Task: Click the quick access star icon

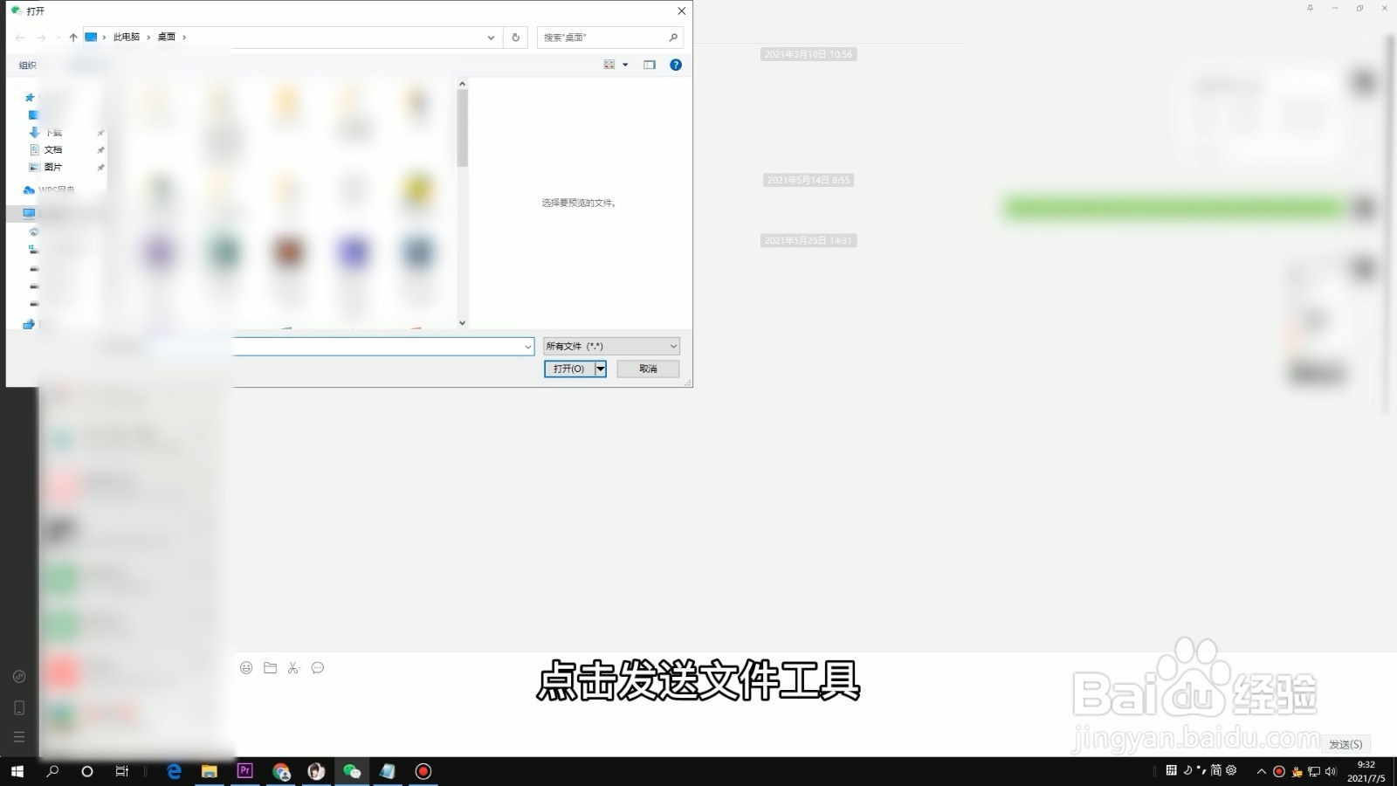Action: click(x=30, y=98)
